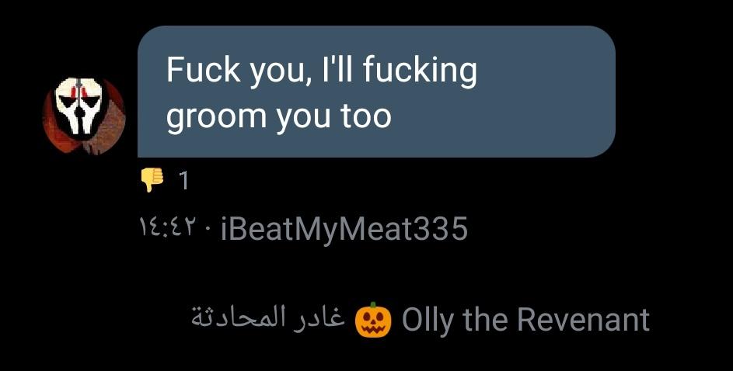
Task: Click the word 'Revenant' in system notice
Action: pyautogui.click(x=583, y=320)
